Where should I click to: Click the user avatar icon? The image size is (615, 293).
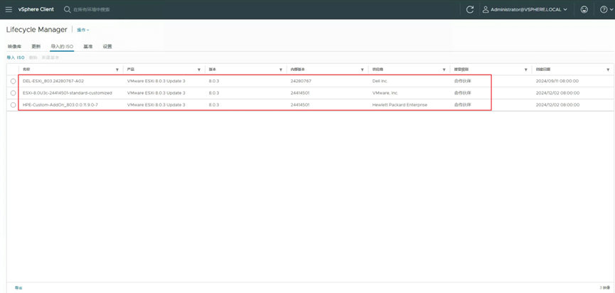point(486,10)
